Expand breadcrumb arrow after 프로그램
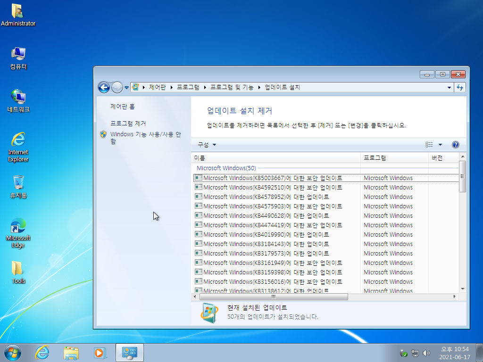This screenshot has width=483, height=362. click(x=205, y=87)
